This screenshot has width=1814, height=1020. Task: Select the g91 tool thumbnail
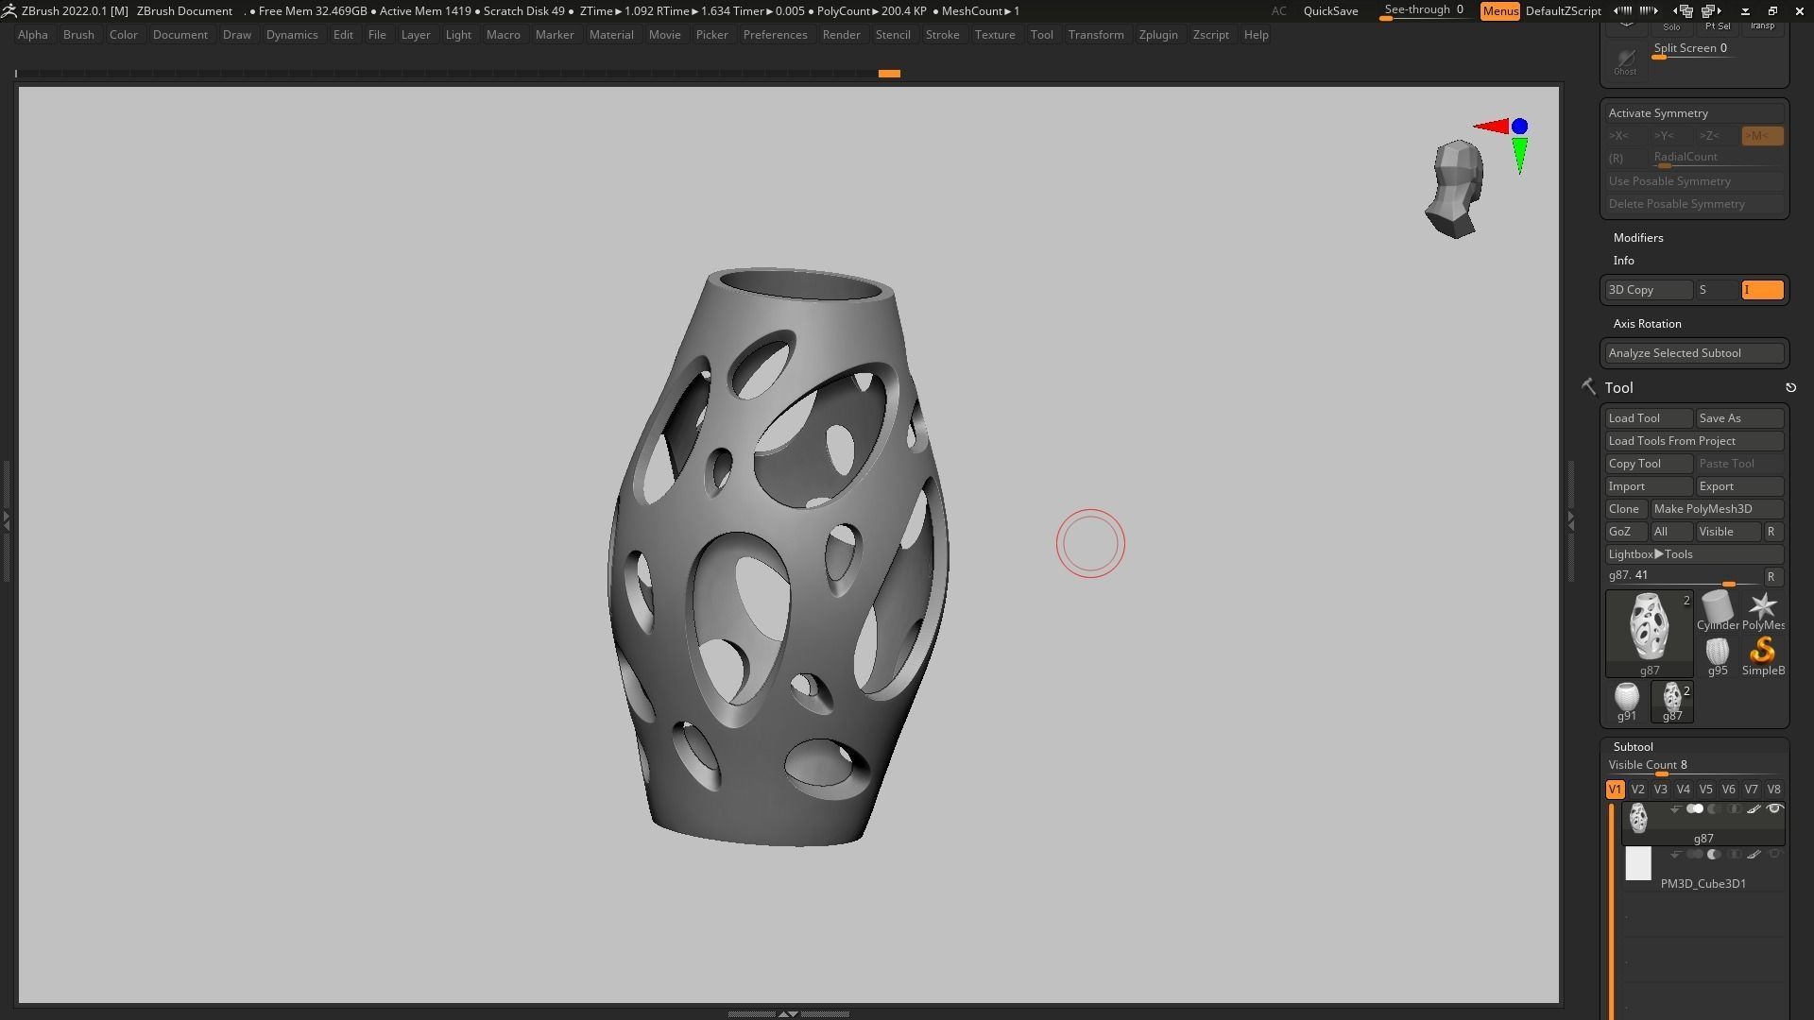tap(1626, 702)
